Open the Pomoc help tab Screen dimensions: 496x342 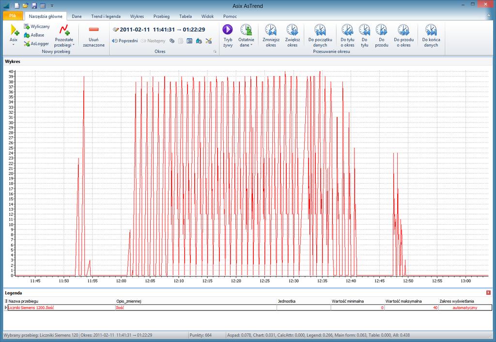click(x=230, y=16)
